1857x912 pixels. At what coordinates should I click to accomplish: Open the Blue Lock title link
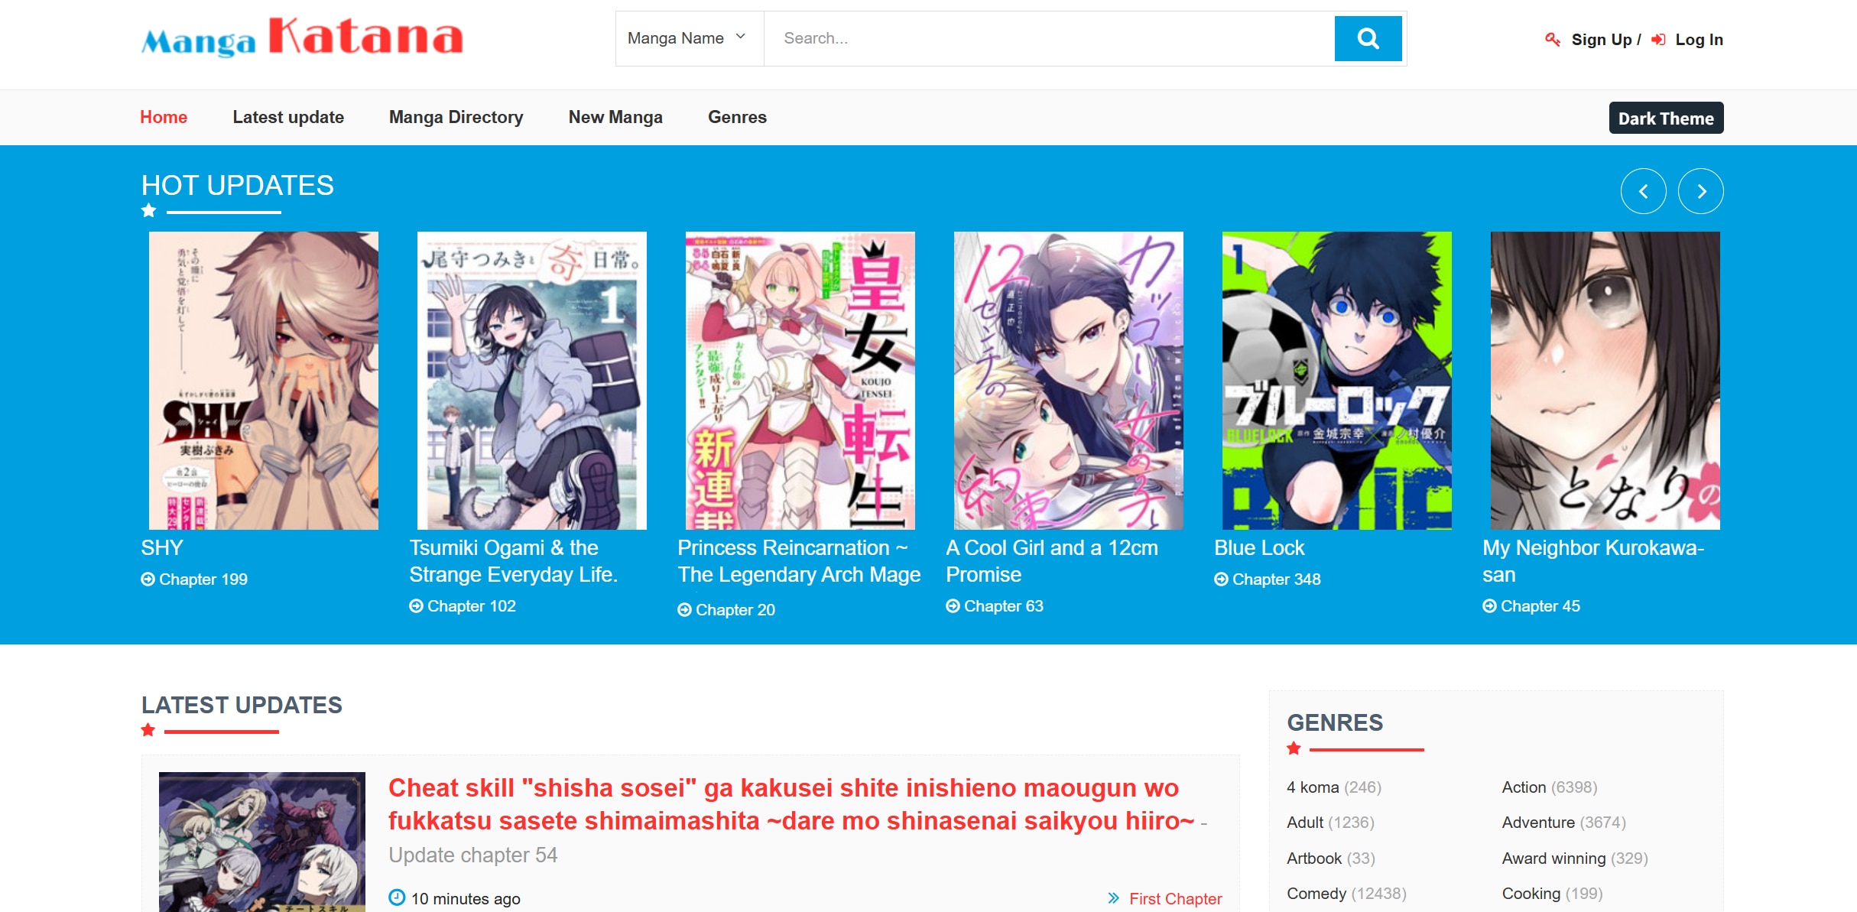(x=1259, y=548)
